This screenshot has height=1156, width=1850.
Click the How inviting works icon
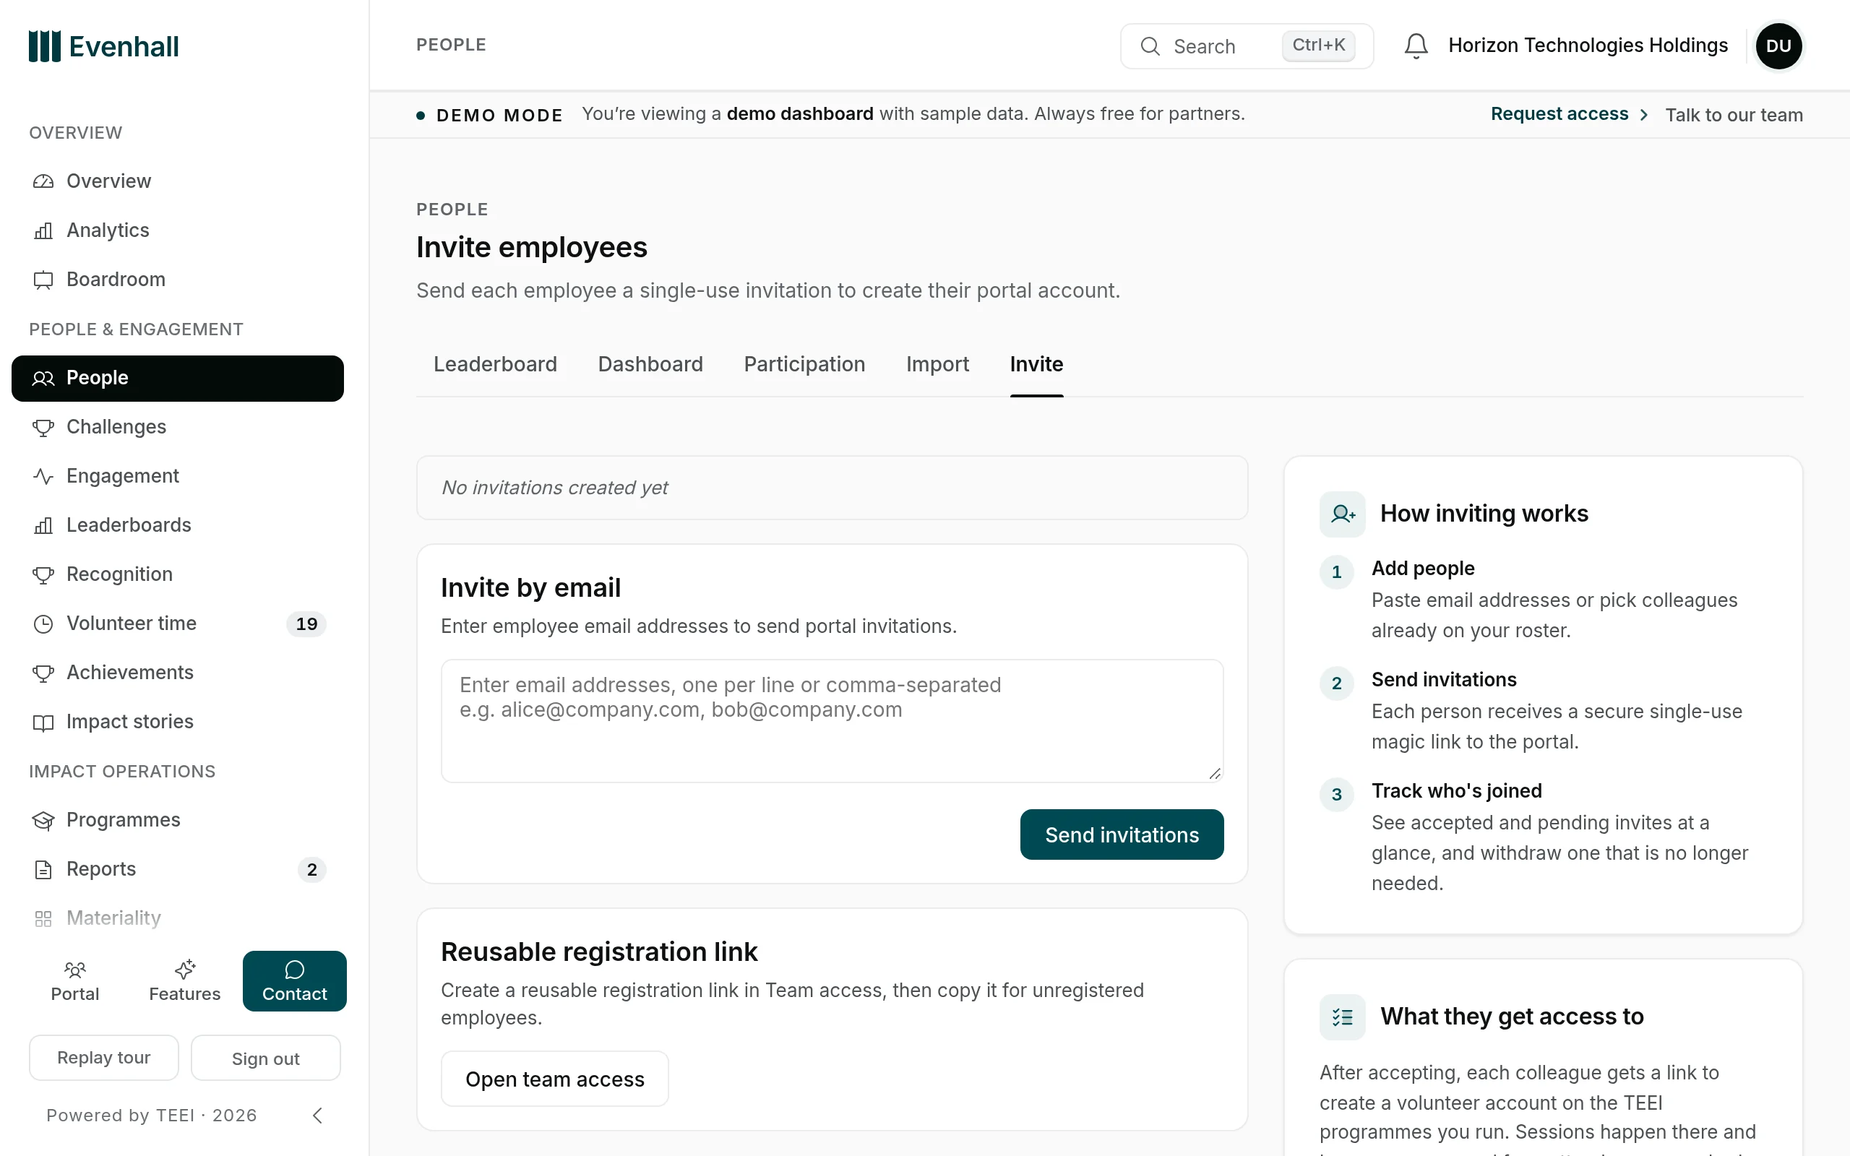(x=1343, y=514)
